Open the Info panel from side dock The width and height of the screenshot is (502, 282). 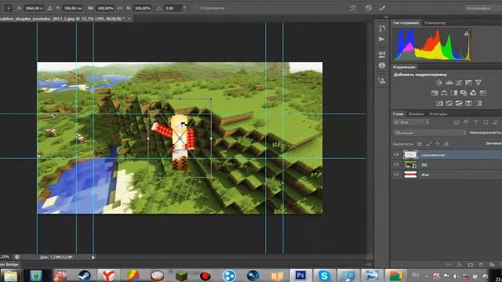382,65
